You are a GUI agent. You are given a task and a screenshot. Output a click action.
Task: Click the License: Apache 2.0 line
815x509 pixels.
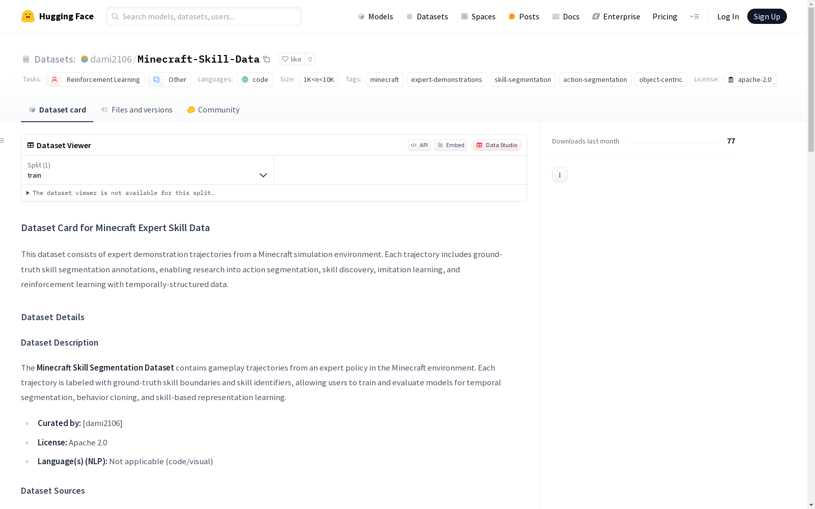(72, 442)
